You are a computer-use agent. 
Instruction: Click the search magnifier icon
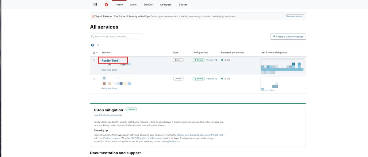(92, 36)
